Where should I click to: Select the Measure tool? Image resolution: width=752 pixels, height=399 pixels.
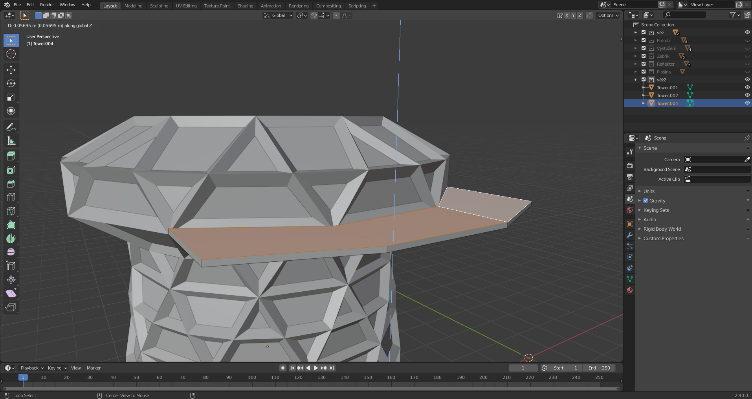pos(11,141)
